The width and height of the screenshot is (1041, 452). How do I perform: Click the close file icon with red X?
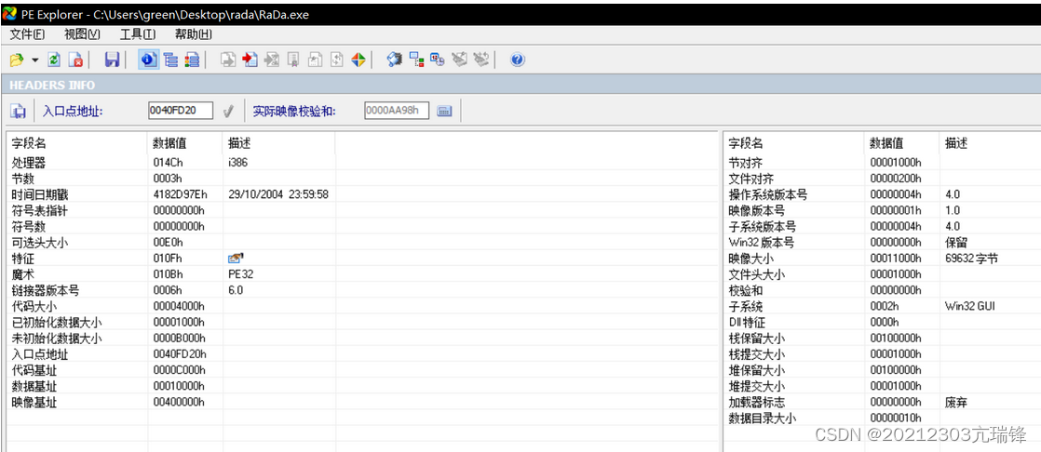pos(75,60)
